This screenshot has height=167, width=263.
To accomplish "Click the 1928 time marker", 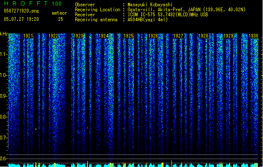I will pyautogui.click(x=203, y=36).
